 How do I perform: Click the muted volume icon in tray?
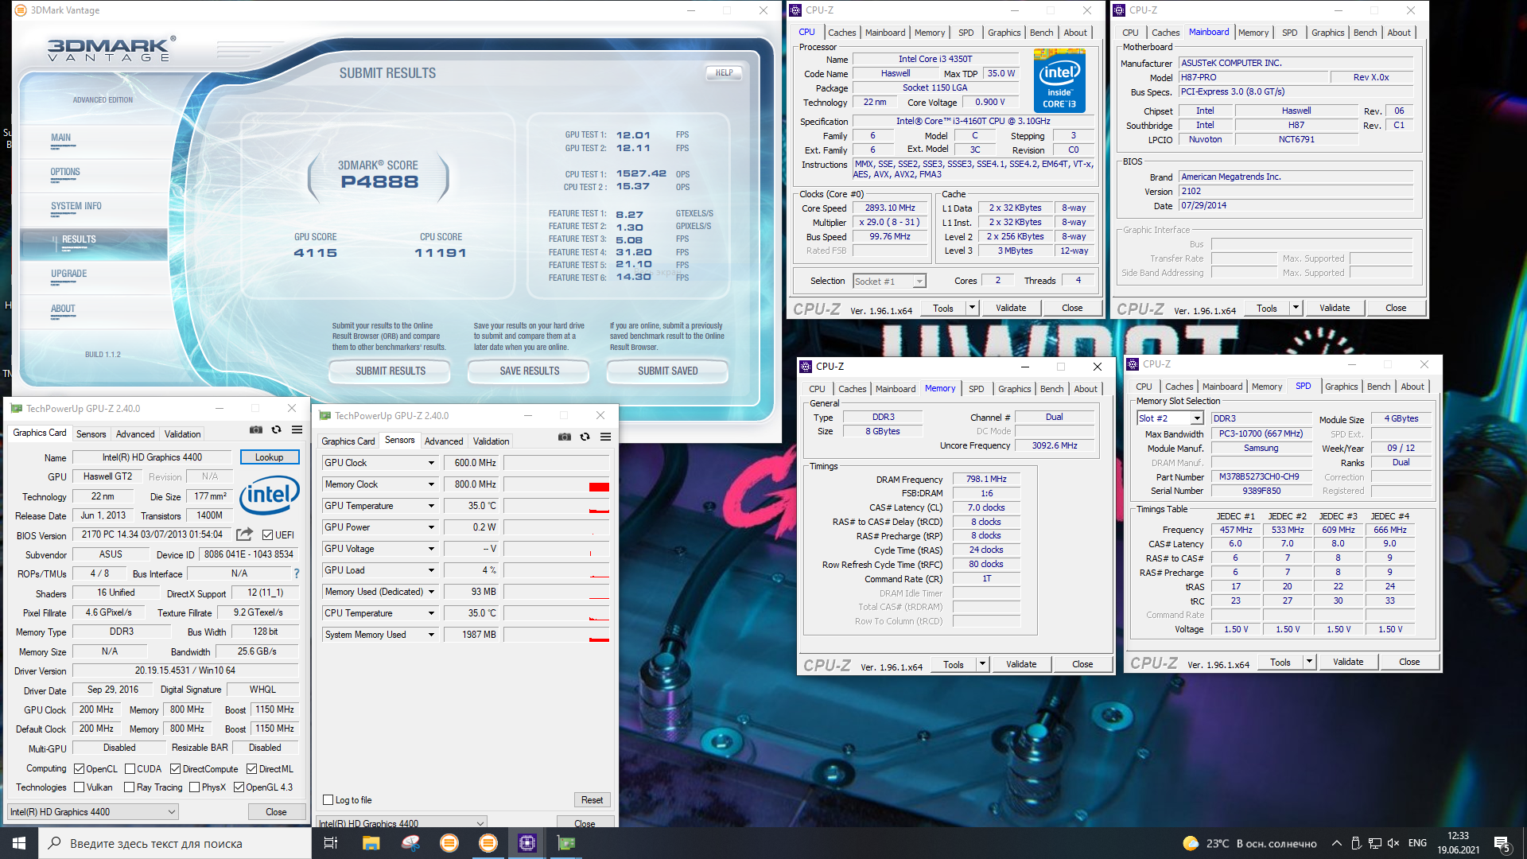[1393, 843]
